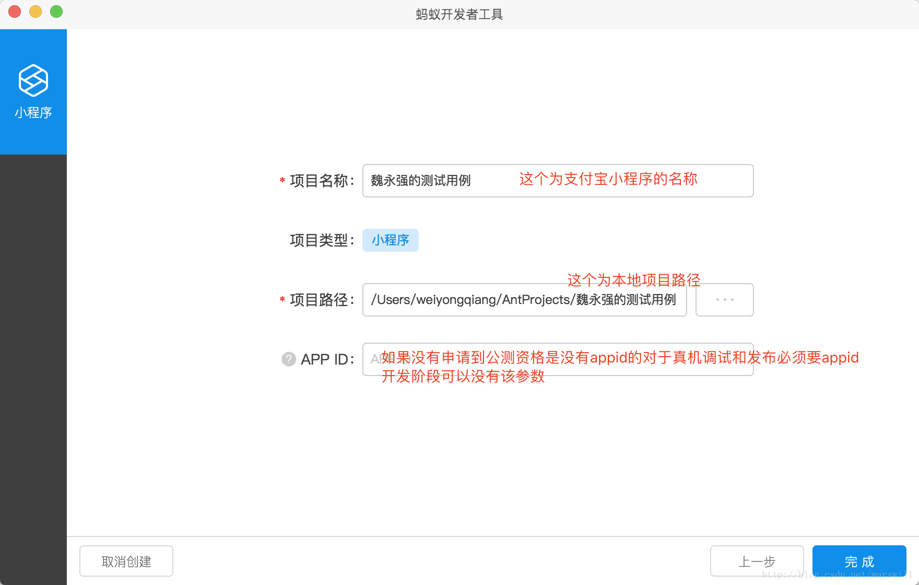Open the folder browse button with three dots
Image resolution: width=919 pixels, height=585 pixels.
point(725,300)
